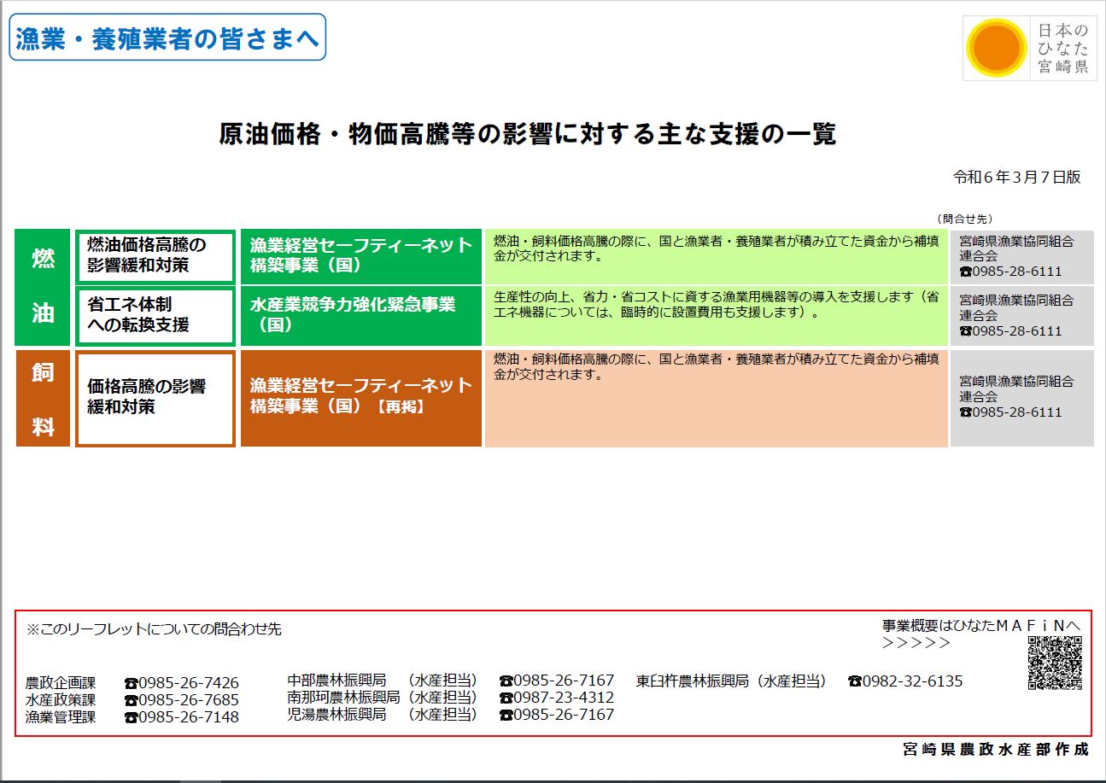Click phone icon beside 0987-23-4312
Image resolution: width=1106 pixels, height=783 pixels.
506,698
